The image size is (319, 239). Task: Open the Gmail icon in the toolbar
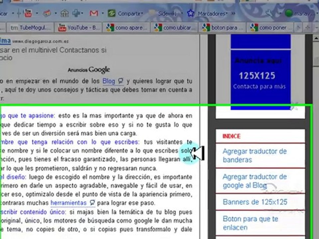(x=94, y=14)
